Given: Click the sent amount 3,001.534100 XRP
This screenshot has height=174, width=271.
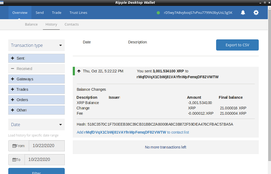Looking at the screenshot, I should [168, 71].
